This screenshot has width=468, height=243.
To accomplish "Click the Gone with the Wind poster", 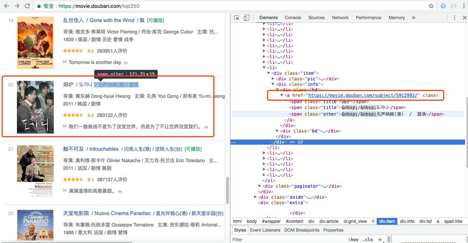I will coord(35,43).
